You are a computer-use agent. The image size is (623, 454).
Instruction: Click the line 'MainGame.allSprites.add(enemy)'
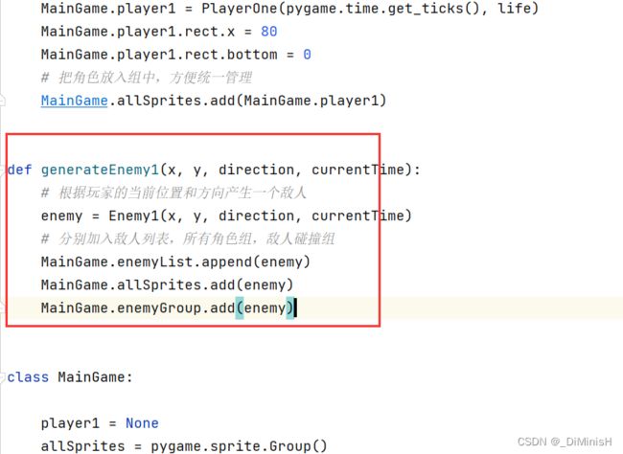click(x=167, y=285)
